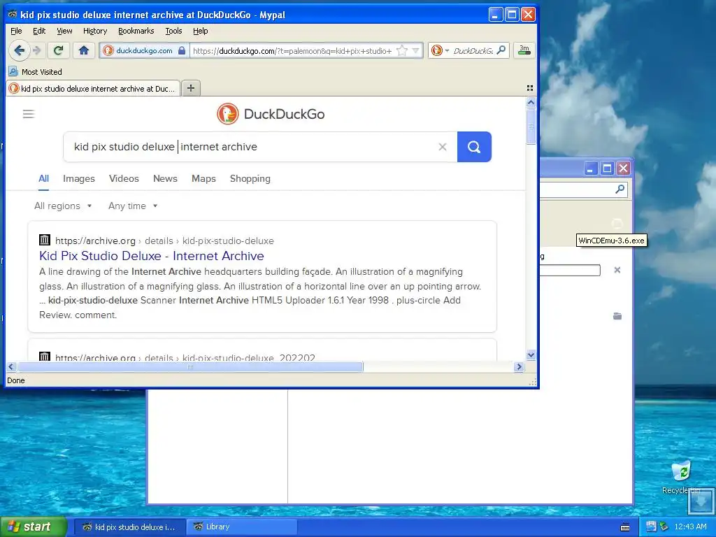Select the kid pix studio deluxe tab
The height and width of the screenshot is (537, 716).
coord(93,89)
